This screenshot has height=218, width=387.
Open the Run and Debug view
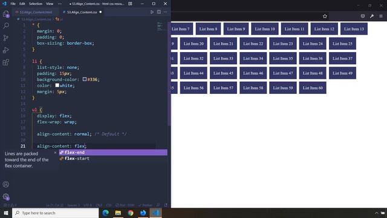6,50
